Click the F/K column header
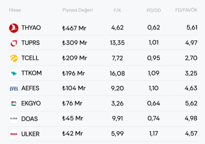The image size is (205, 144). tap(117, 10)
